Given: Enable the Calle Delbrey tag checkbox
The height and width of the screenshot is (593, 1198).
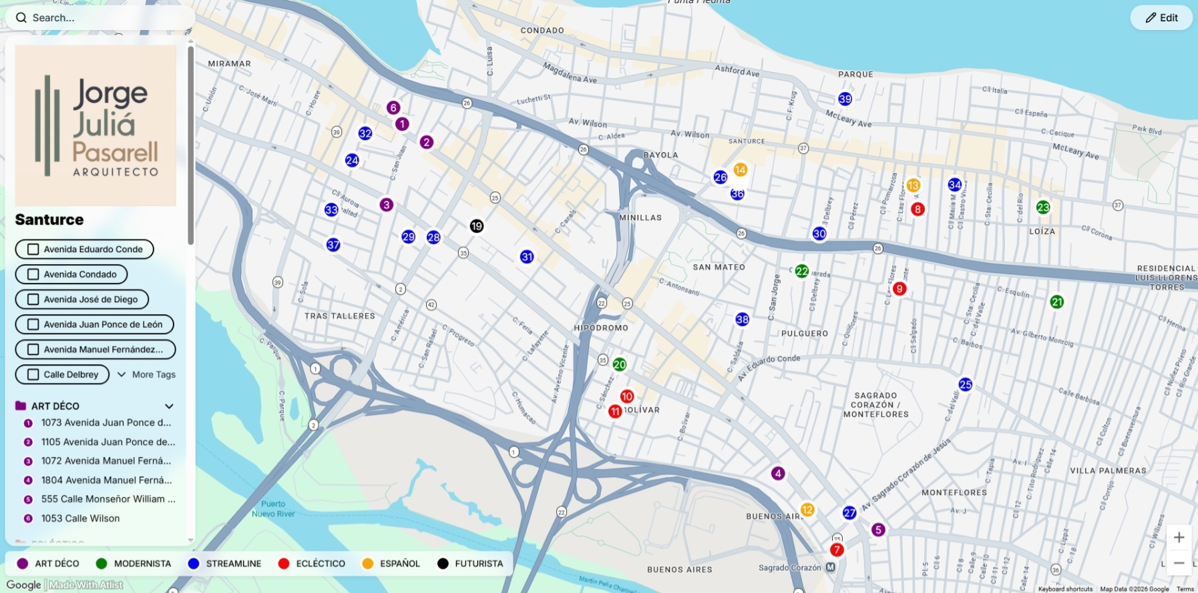Looking at the screenshot, I should [x=33, y=374].
